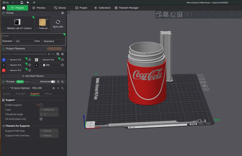Open the File menu

(6, 2)
